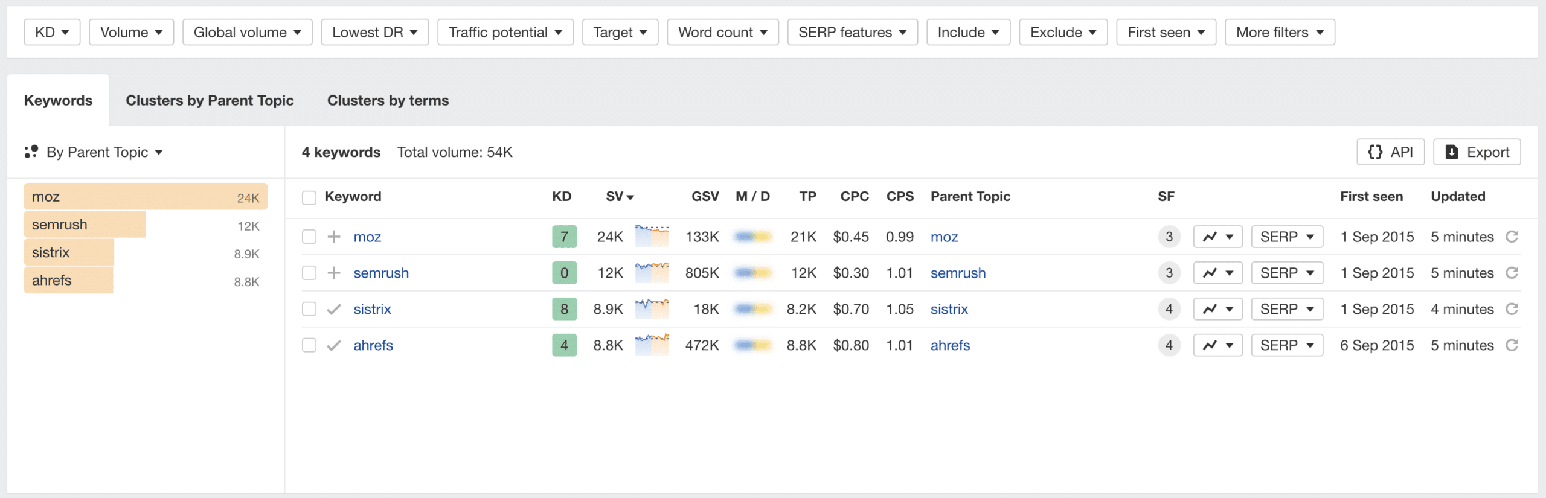Tick the checkbox for sistrix row
Screen dimensions: 1546x498
tap(309, 309)
